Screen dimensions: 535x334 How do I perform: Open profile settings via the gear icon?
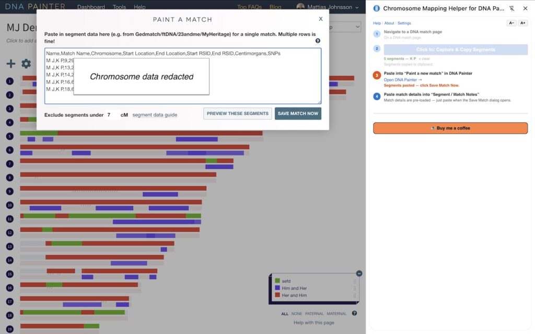(26, 64)
